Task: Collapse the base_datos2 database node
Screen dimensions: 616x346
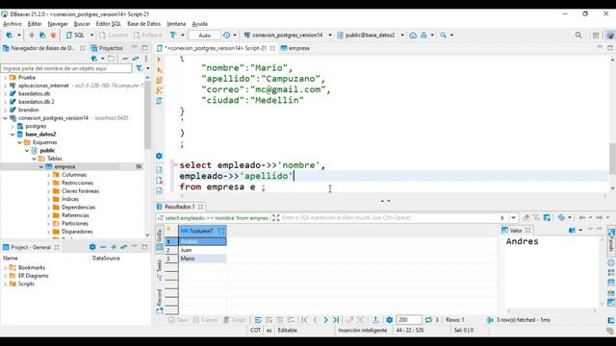Action: coord(13,135)
